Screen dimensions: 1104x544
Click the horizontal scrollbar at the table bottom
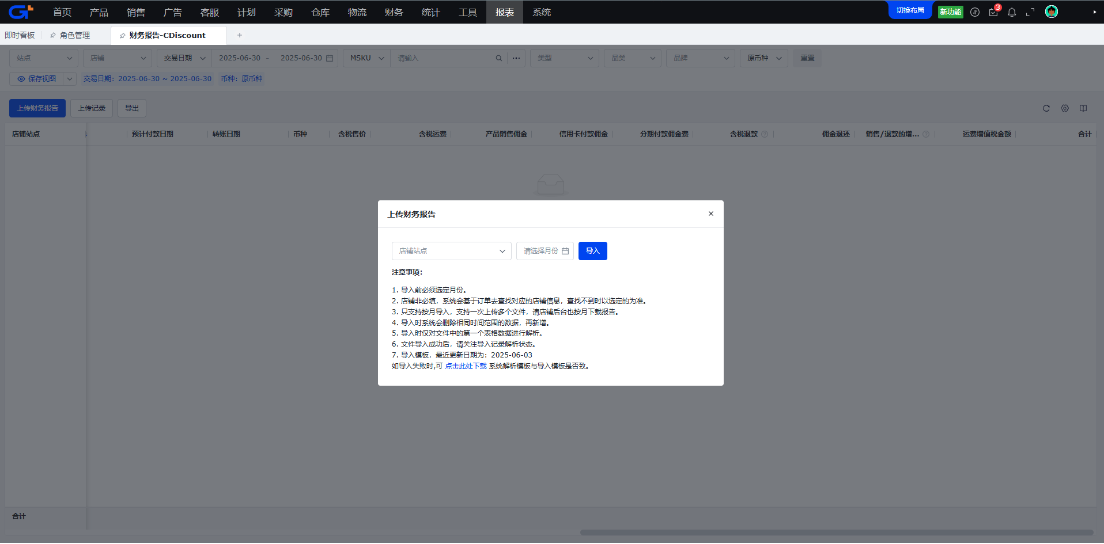coord(837,532)
